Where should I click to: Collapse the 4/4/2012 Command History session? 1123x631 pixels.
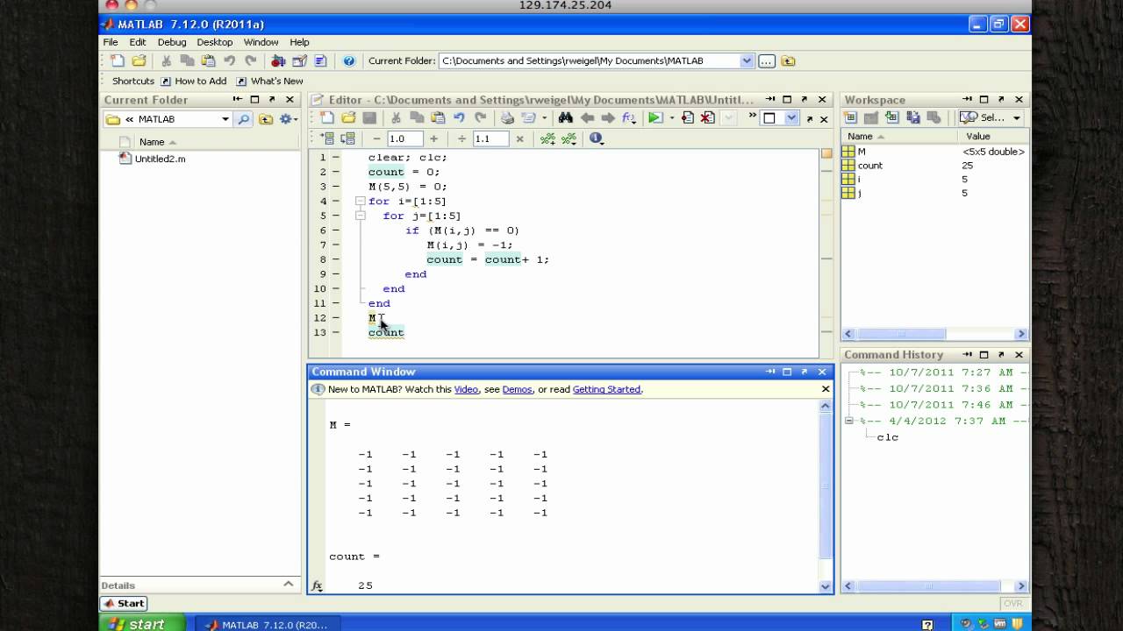click(849, 422)
